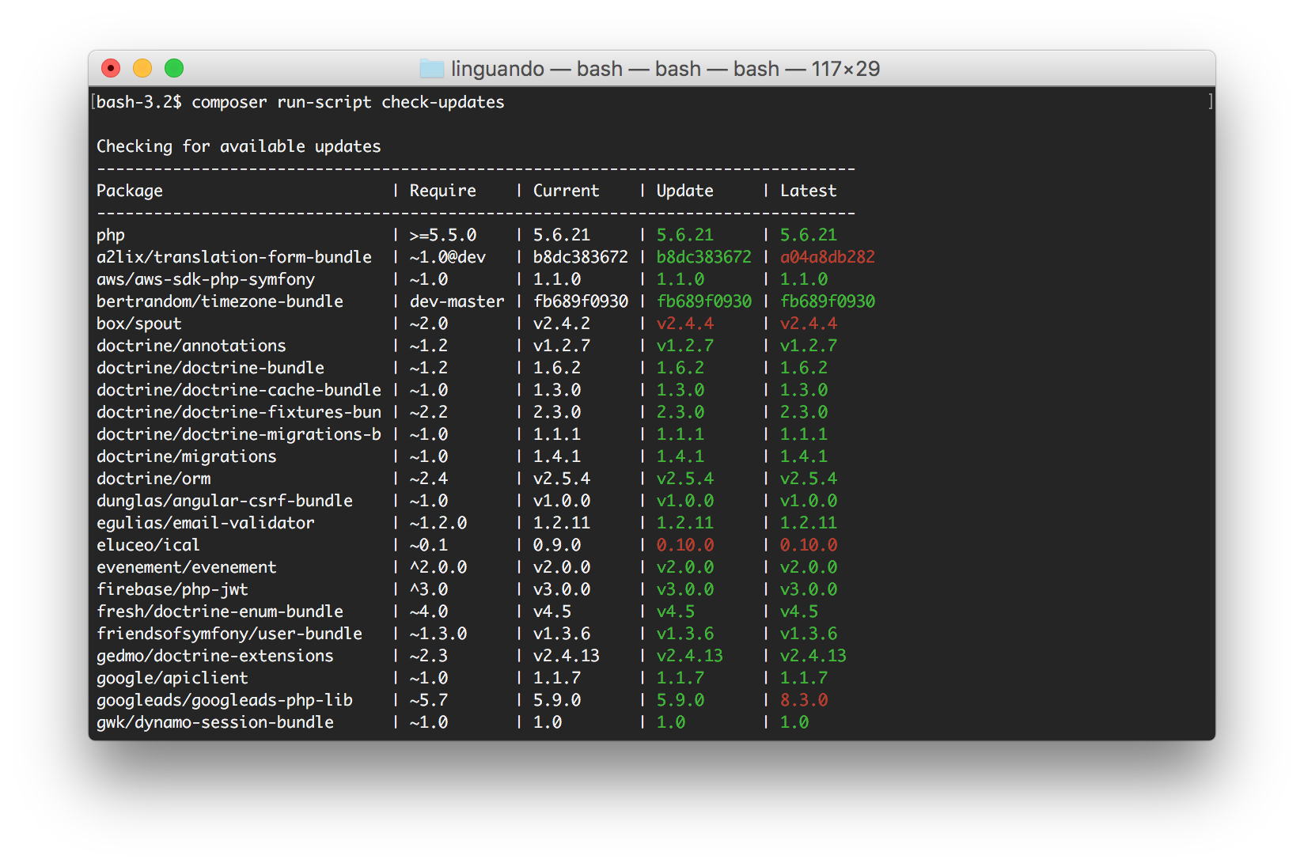Click the 'dev-master' requirement value
Image resolution: width=1304 pixels, height=867 pixels.
click(x=457, y=301)
